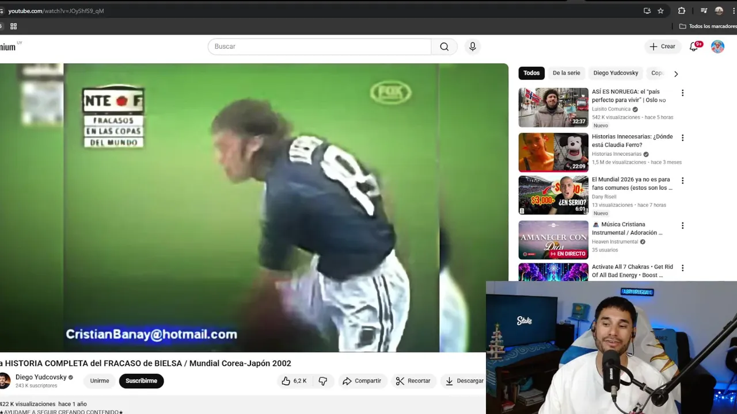
Task: Click the install app icon in address bar
Action: pos(647,11)
